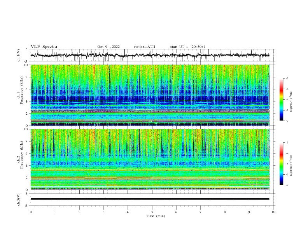Image resolution: width=308 pixels, height=238 pixels.
Task: Click time axis tick label "8"
Action: [225, 212]
